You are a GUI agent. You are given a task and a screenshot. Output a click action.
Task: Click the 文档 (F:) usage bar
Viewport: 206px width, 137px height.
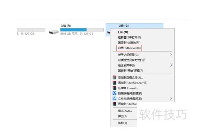[82, 30]
